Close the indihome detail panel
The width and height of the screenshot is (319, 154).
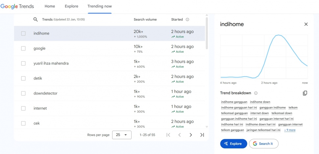click(306, 24)
